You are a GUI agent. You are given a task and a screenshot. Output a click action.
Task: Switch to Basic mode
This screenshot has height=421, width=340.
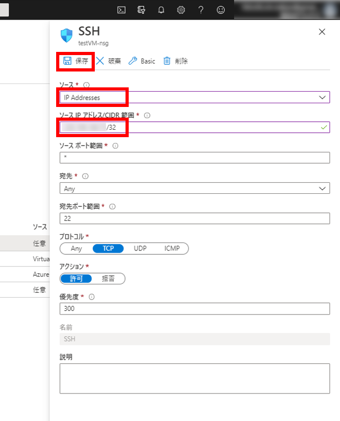pos(142,61)
